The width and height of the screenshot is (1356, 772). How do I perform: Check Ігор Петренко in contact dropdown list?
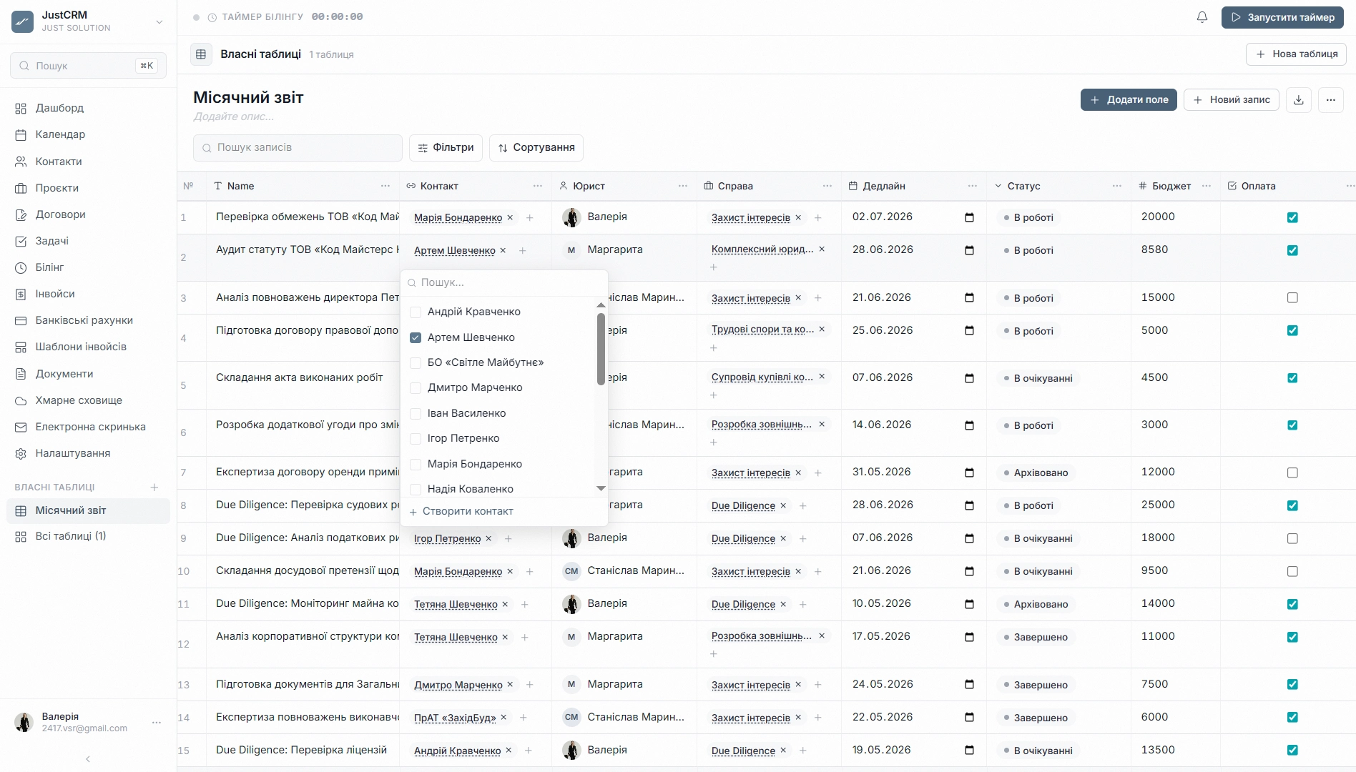coord(416,438)
